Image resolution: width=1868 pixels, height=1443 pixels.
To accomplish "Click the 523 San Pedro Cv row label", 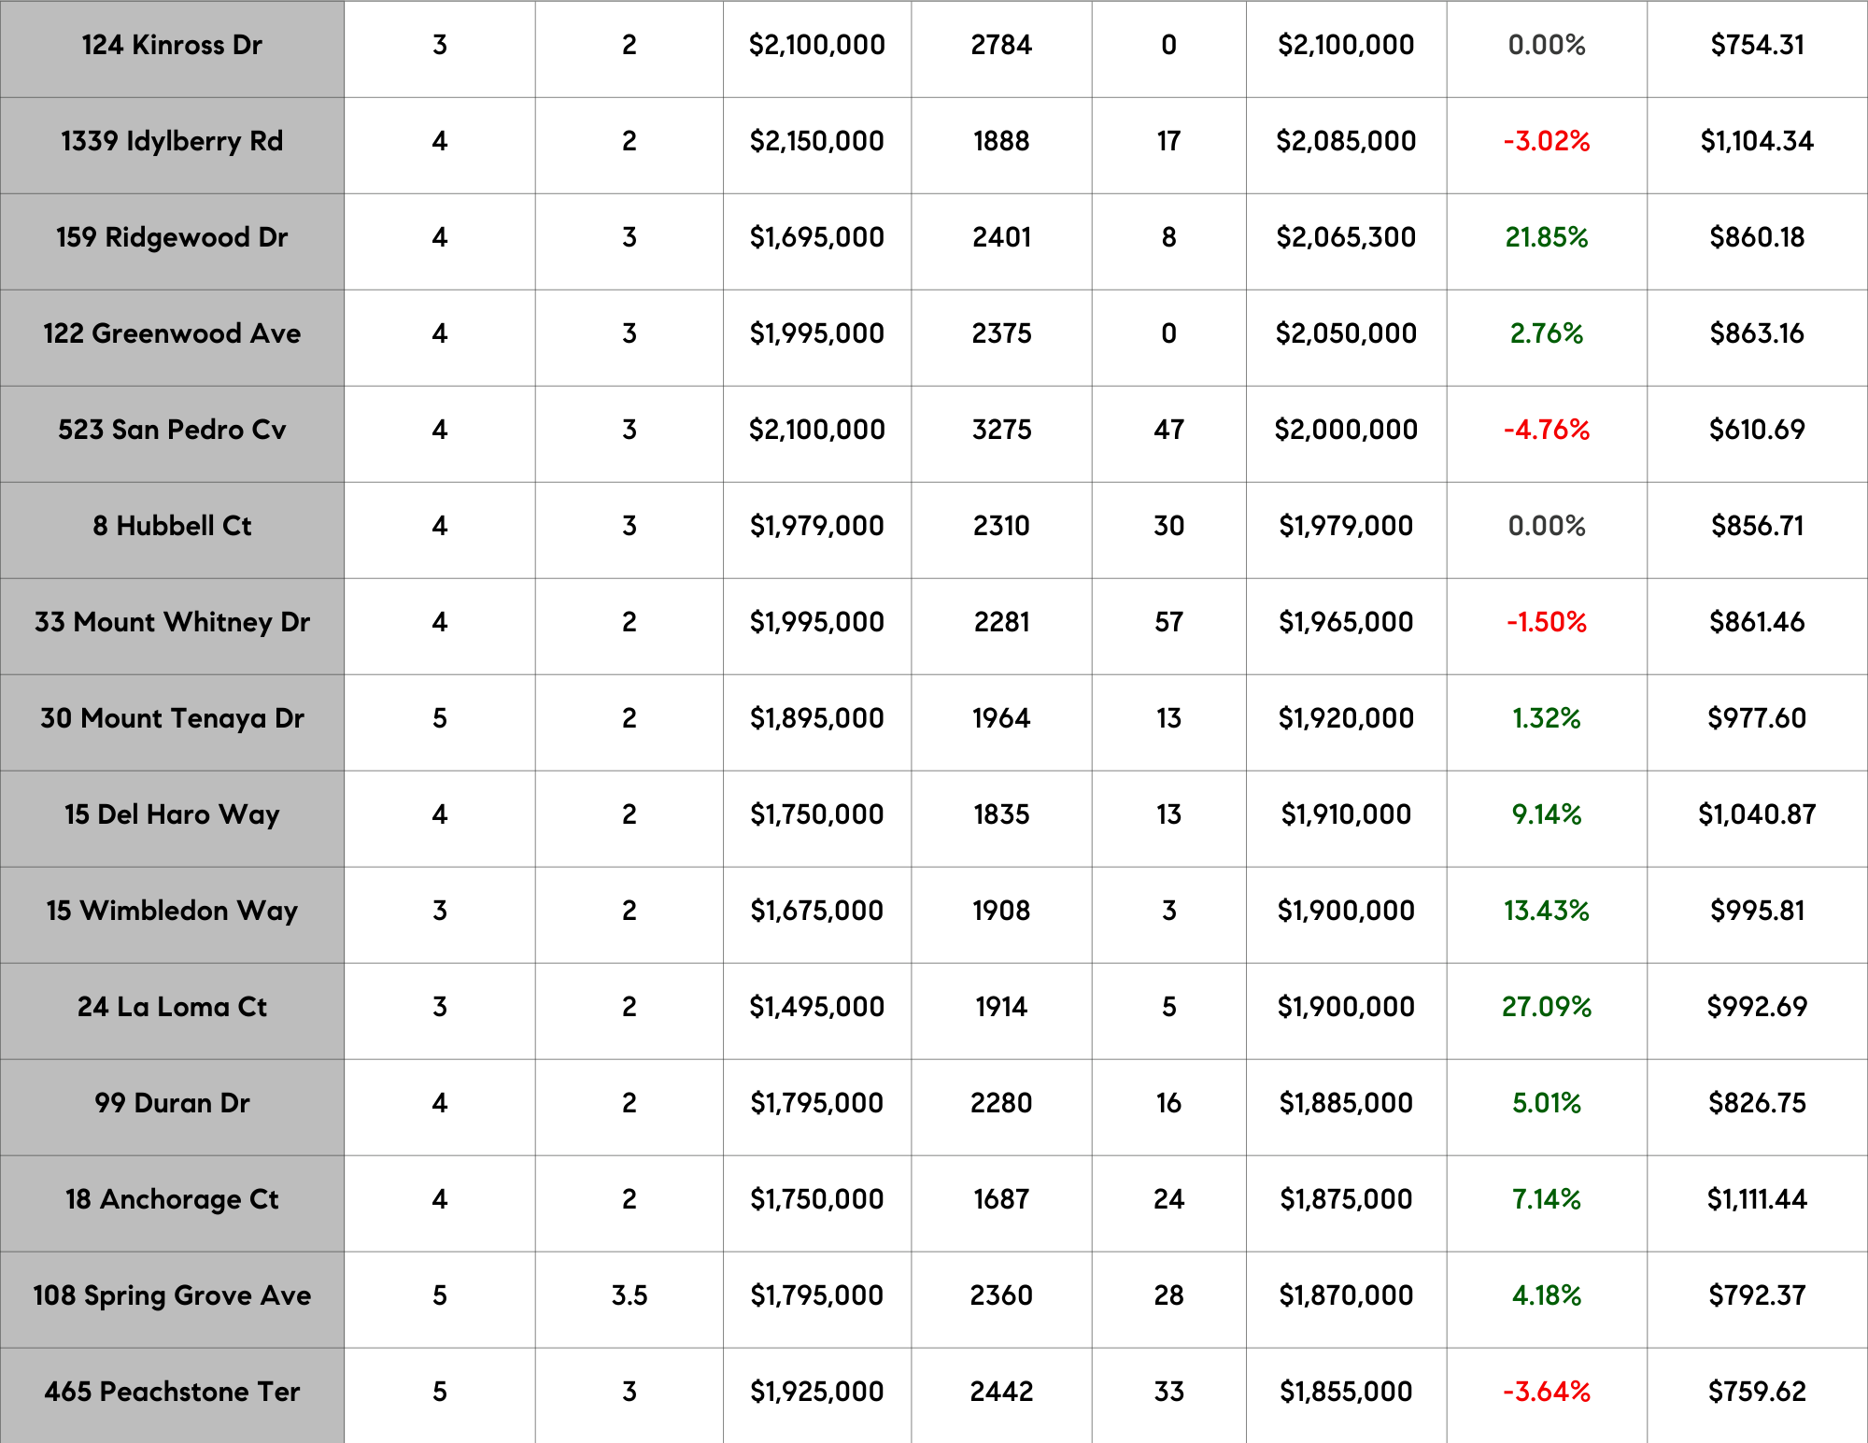I will [172, 430].
